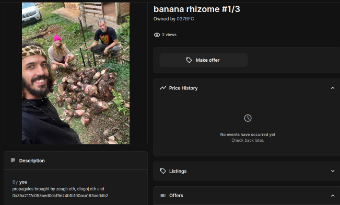
Task: Open the creator link 'you'
Action: pos(23,182)
